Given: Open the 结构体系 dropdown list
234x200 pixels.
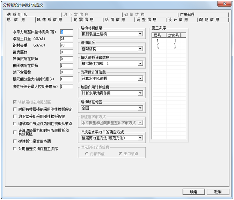Looking at the screenshot, I should pyautogui.click(x=140, y=49).
